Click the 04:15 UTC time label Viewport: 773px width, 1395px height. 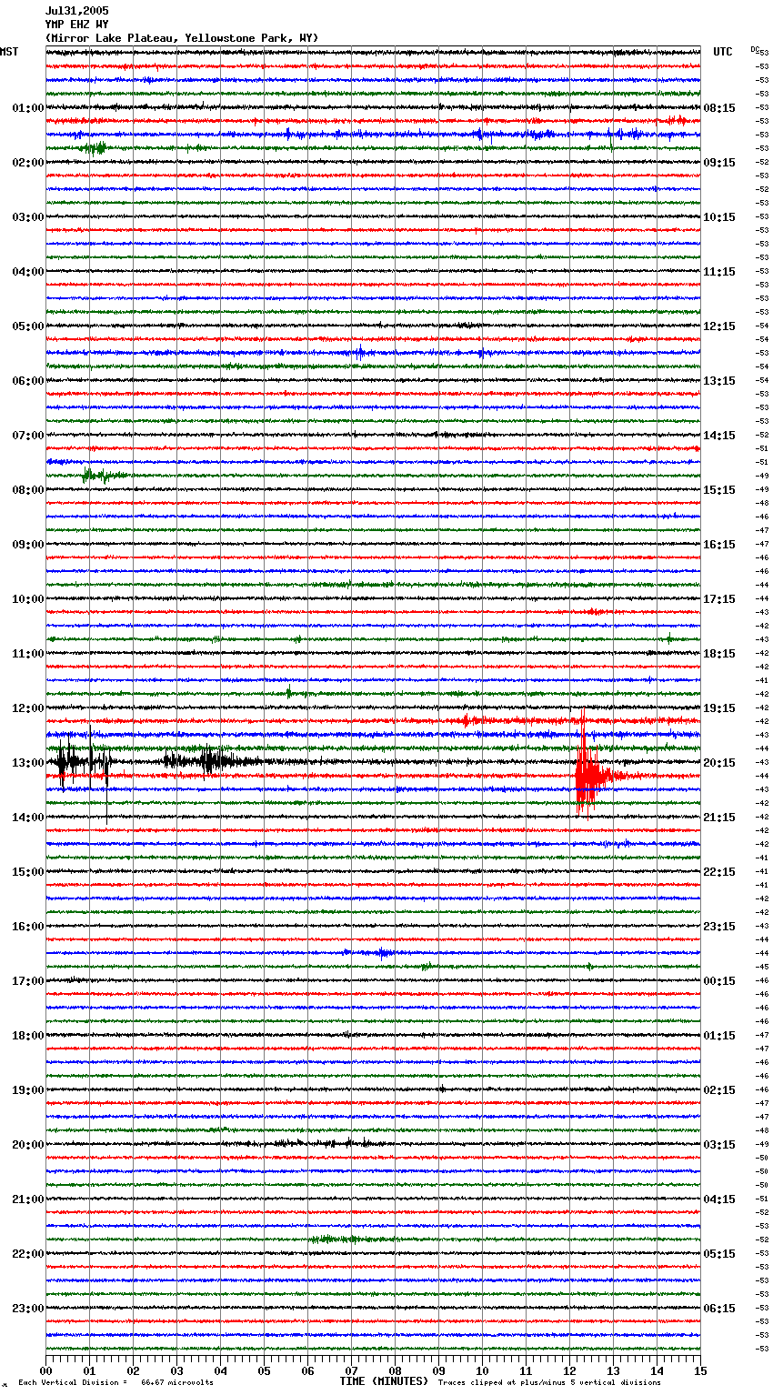(x=719, y=1199)
